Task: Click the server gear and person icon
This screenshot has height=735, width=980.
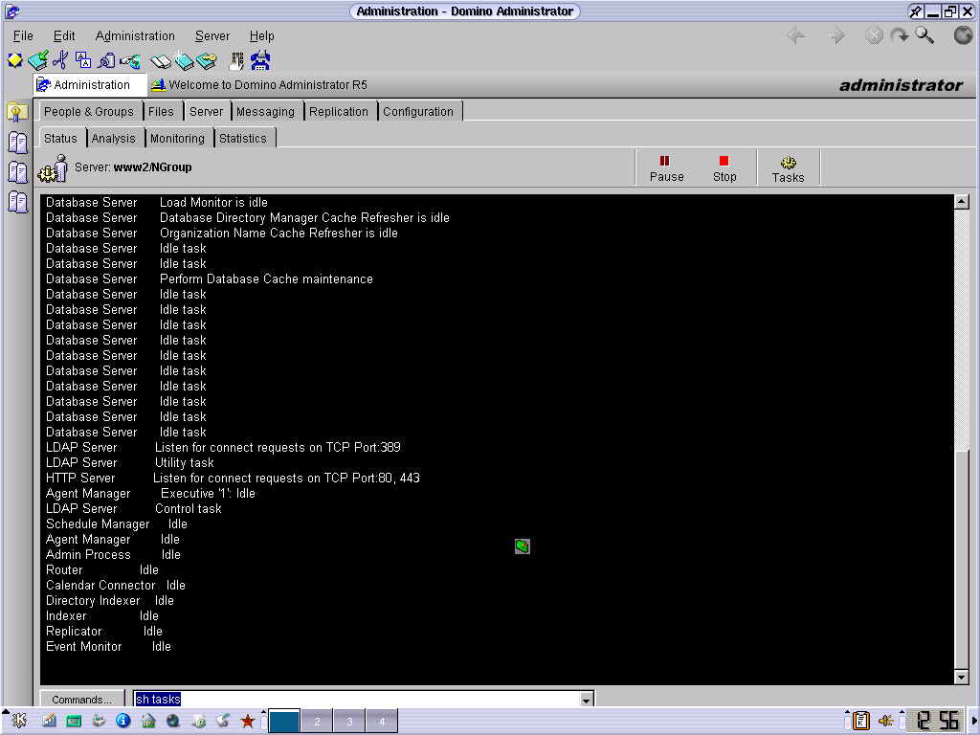Action: [54, 168]
